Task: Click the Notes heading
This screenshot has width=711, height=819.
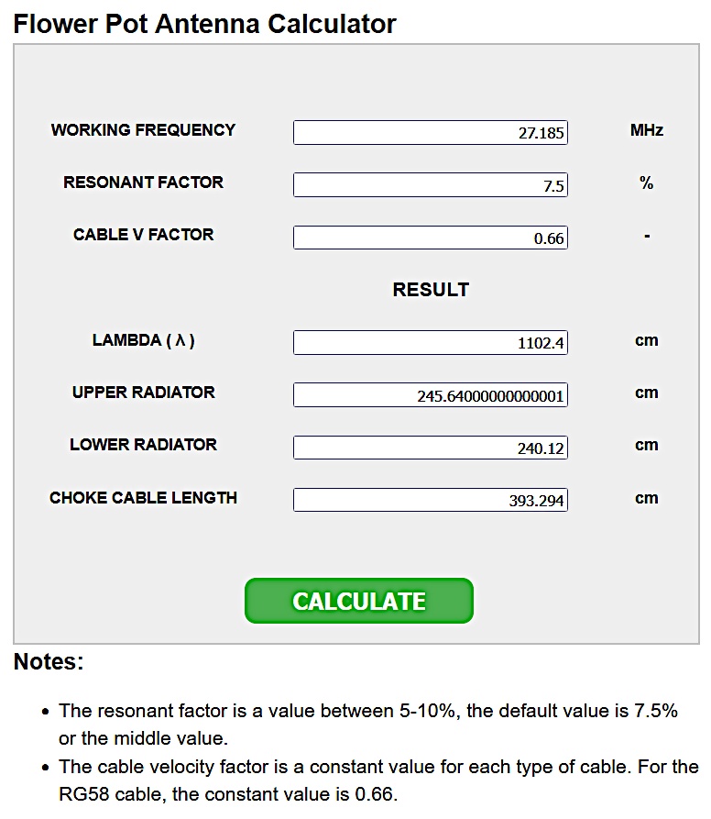Action: click(49, 662)
